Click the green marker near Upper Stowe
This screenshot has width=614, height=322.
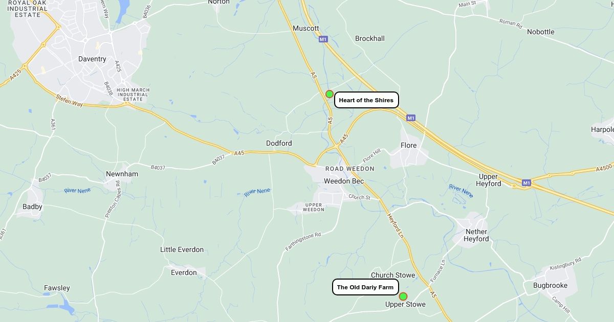tap(403, 296)
